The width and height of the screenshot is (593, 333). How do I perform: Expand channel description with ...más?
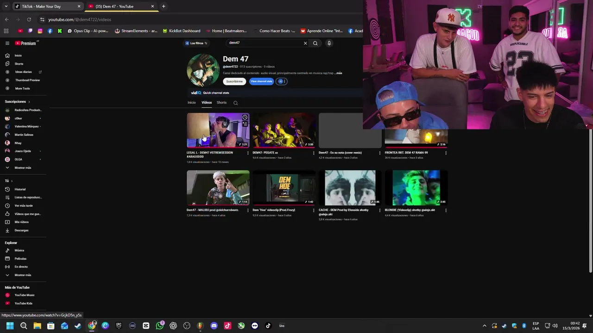click(339, 73)
